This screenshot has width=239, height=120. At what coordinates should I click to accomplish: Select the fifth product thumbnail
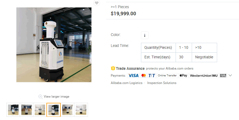pos(67,110)
